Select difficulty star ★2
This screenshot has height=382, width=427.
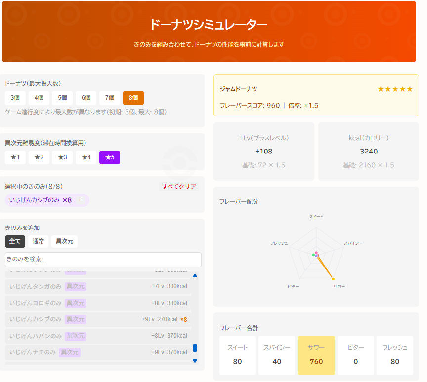(39, 156)
